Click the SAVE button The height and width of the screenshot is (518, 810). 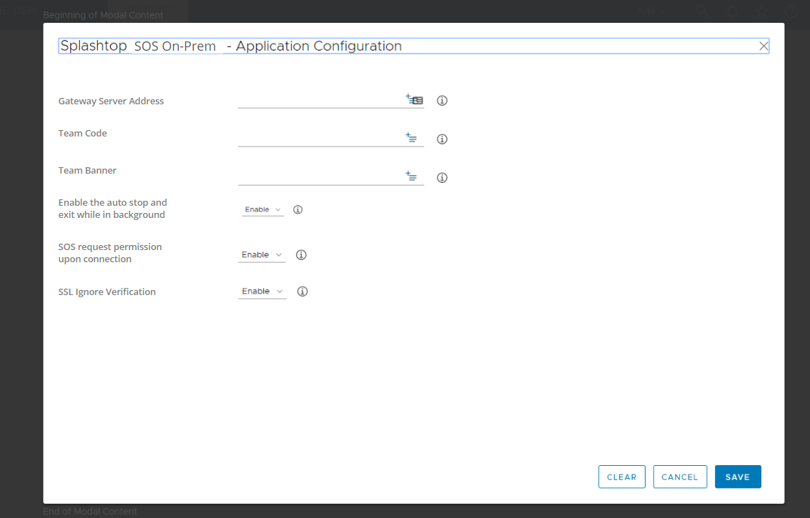738,477
